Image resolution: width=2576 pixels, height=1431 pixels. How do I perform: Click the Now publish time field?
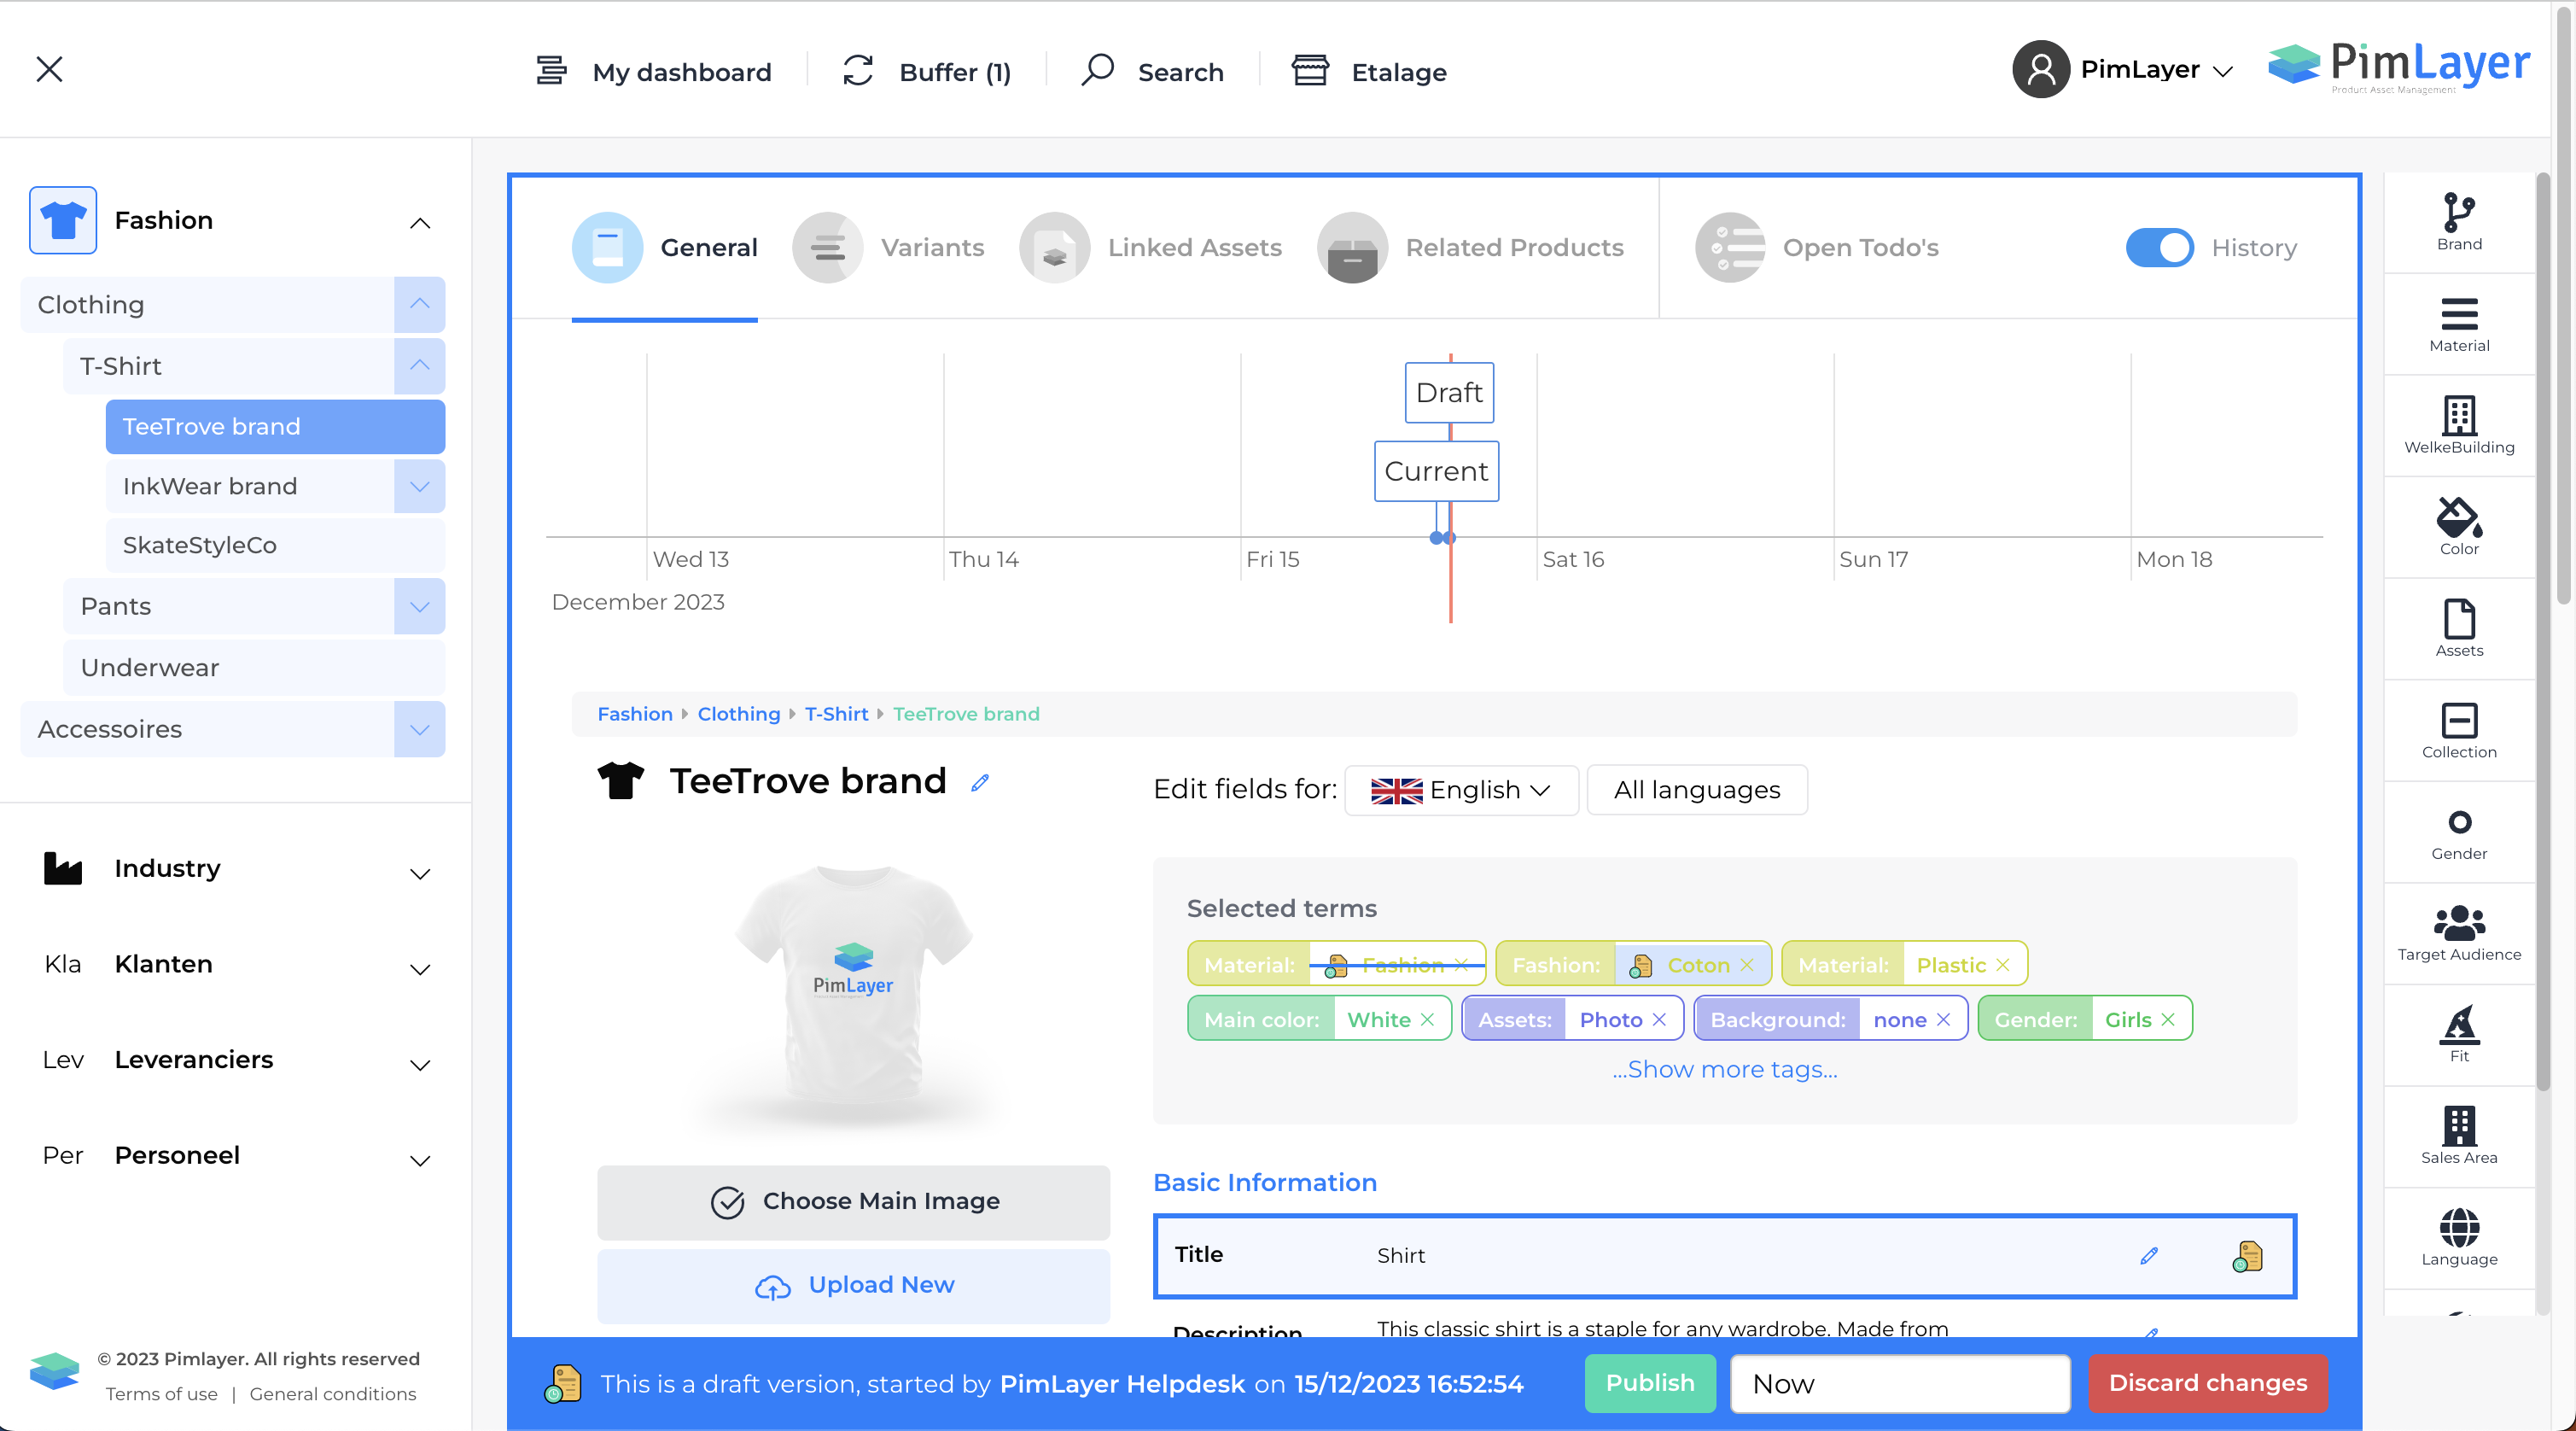click(1899, 1383)
